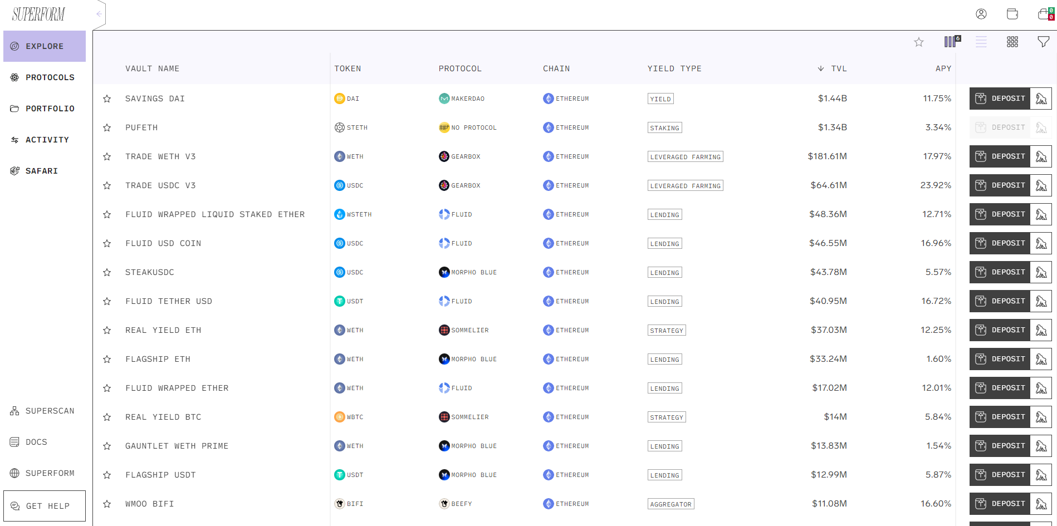
Task: Click the safari icon for Real Yield BTC
Action: click(x=1041, y=417)
